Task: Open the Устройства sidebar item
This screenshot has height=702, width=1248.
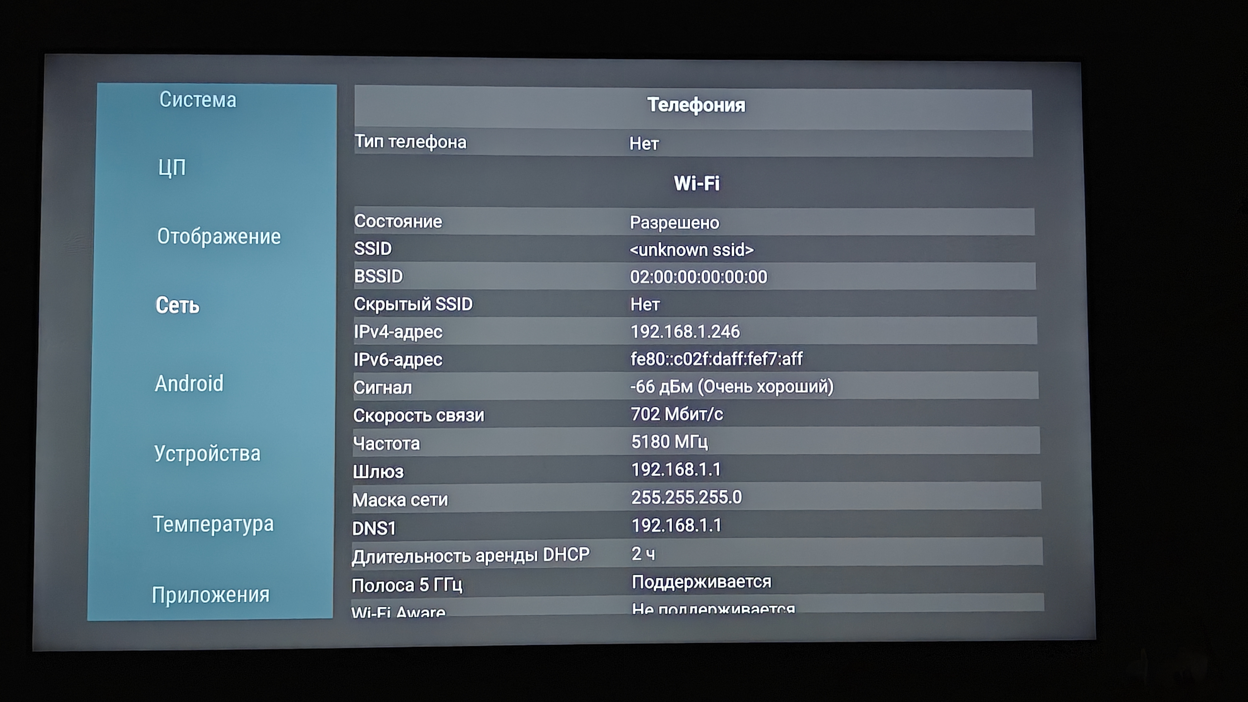Action: point(207,453)
